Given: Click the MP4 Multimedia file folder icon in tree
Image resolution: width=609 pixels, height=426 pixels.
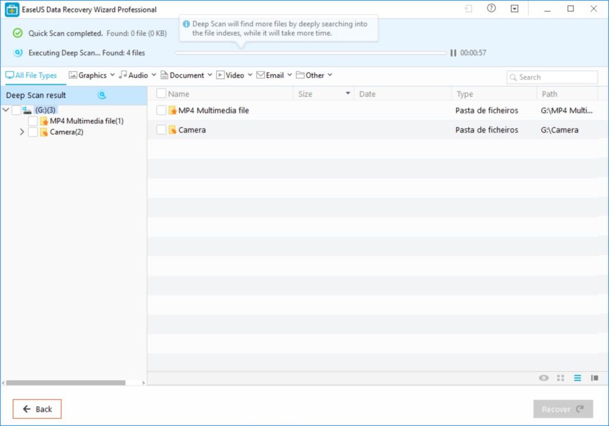Looking at the screenshot, I should [44, 121].
